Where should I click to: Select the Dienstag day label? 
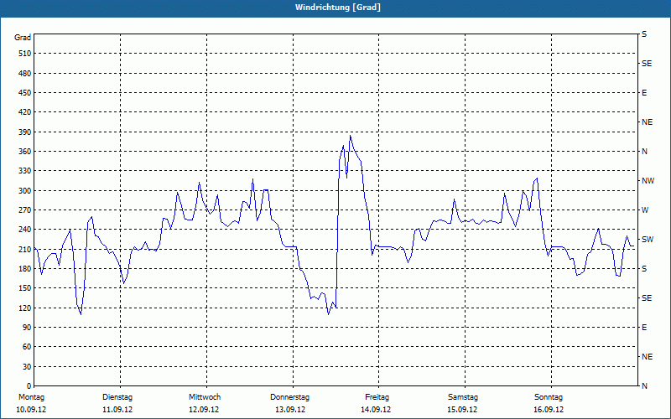click(117, 397)
